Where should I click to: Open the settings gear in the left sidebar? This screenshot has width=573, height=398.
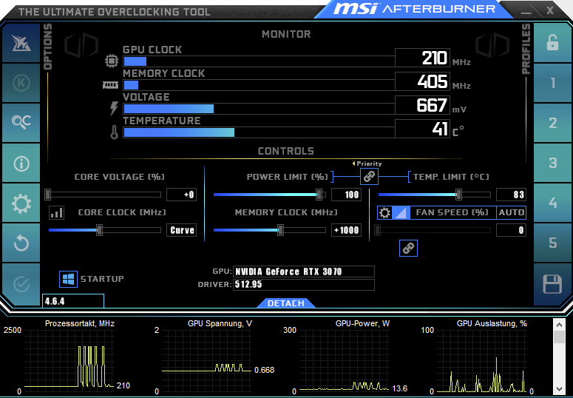(21, 203)
